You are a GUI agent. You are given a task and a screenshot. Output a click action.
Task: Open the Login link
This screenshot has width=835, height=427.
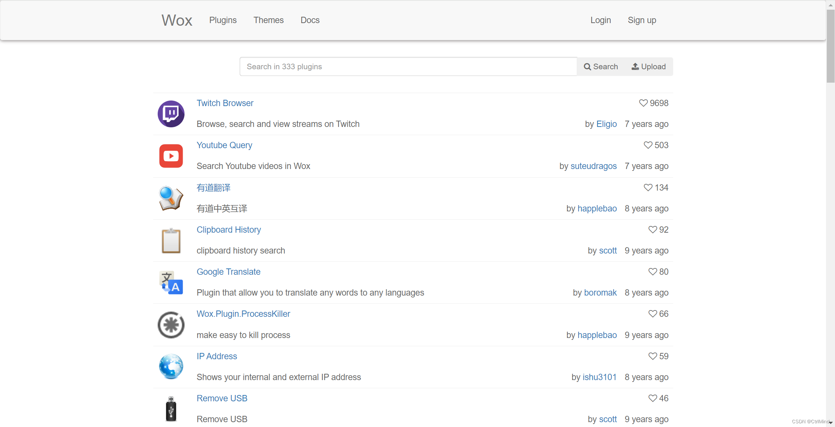(x=601, y=20)
